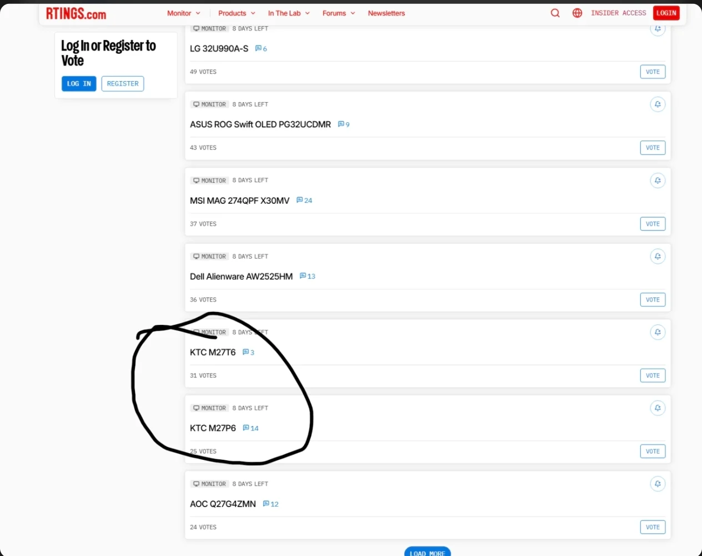Vote for KTC M27P6

point(653,452)
